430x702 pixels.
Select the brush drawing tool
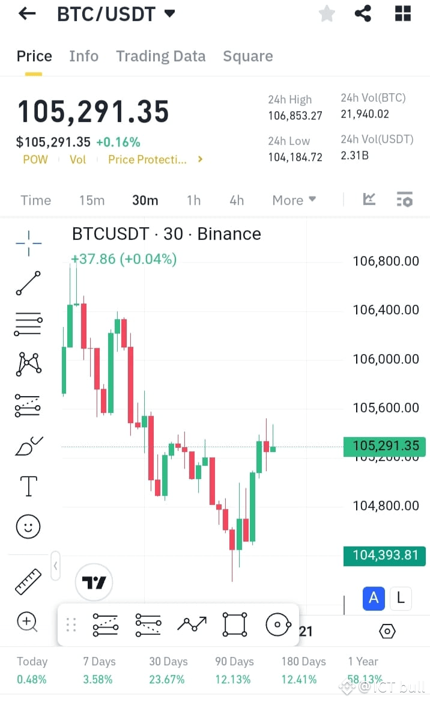[x=28, y=446]
